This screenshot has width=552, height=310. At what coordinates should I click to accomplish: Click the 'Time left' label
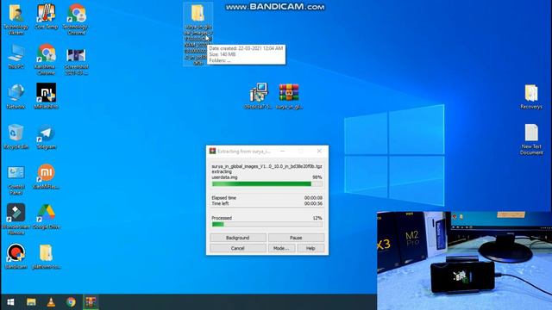click(221, 203)
